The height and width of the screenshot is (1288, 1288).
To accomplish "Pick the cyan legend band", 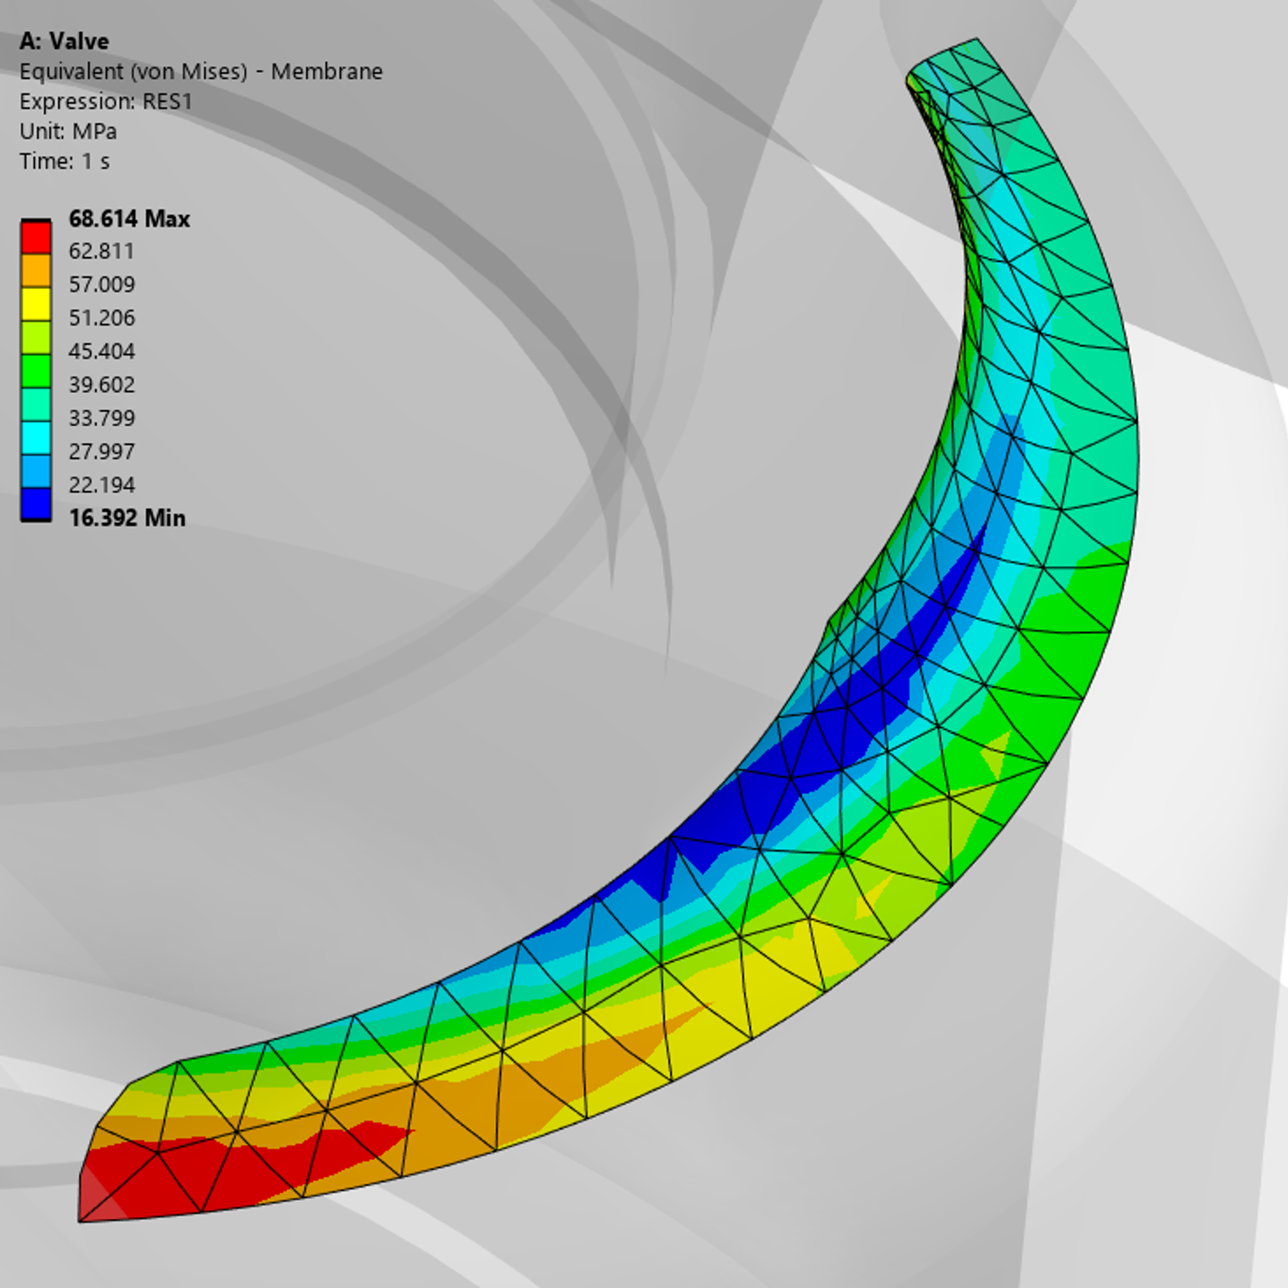I will (x=36, y=438).
